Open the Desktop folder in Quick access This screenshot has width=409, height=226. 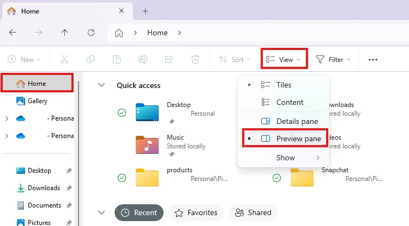(x=147, y=112)
